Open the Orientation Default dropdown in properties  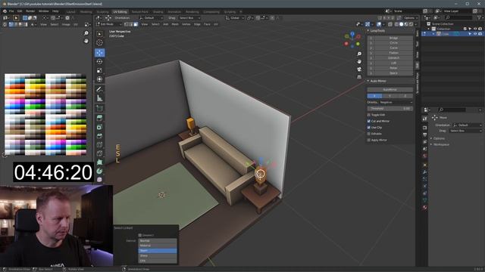point(467,125)
